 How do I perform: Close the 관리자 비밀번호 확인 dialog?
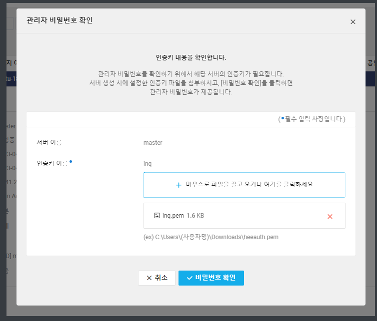click(352, 22)
